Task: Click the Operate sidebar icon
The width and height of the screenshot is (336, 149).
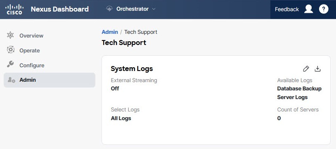Action: (10, 50)
